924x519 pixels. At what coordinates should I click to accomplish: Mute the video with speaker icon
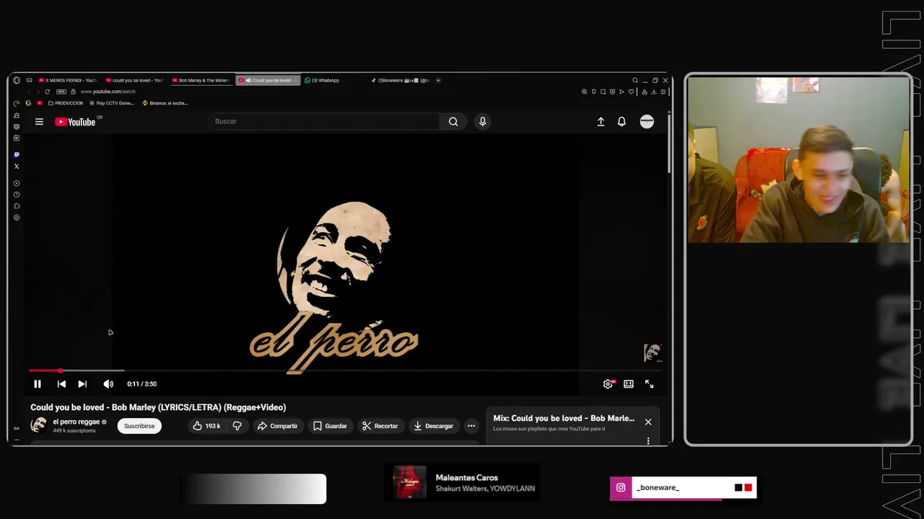click(108, 384)
